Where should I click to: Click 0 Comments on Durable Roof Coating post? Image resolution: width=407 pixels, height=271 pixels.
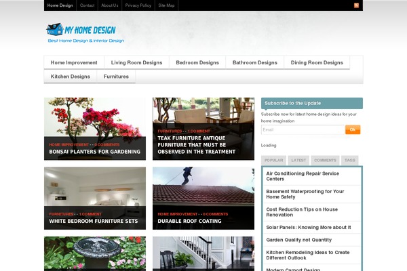coord(216,214)
